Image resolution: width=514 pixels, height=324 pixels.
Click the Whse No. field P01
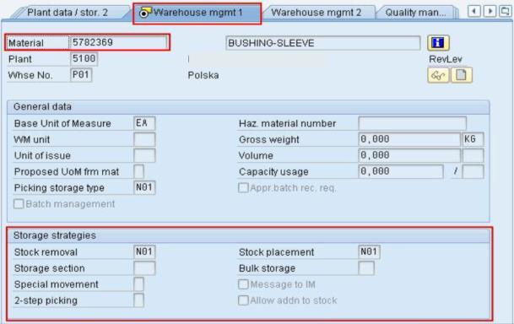(x=81, y=75)
